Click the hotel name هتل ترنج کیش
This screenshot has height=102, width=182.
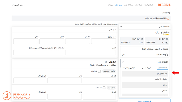162,32
